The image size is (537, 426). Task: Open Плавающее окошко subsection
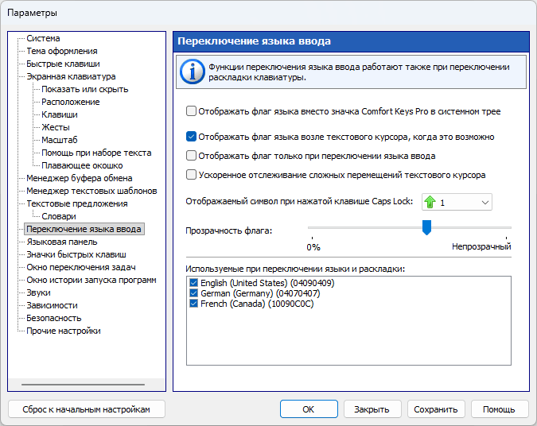tap(82, 165)
